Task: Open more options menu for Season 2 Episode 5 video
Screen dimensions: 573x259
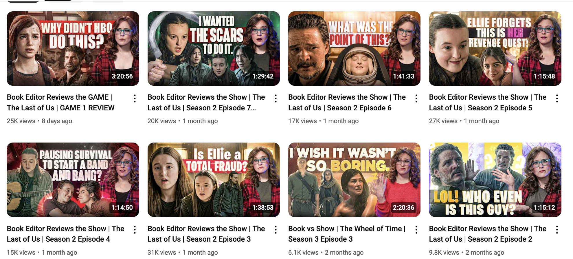Action: pyautogui.click(x=557, y=99)
